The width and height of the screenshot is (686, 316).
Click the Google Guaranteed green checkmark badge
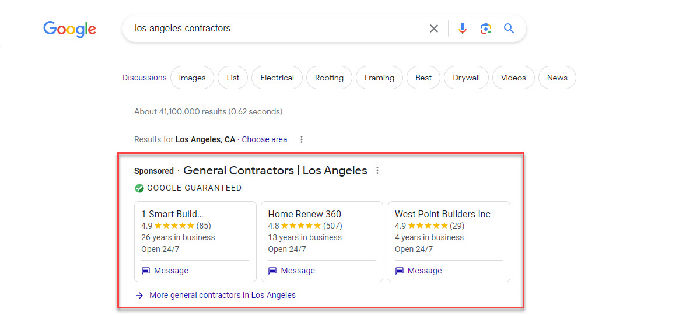click(139, 188)
